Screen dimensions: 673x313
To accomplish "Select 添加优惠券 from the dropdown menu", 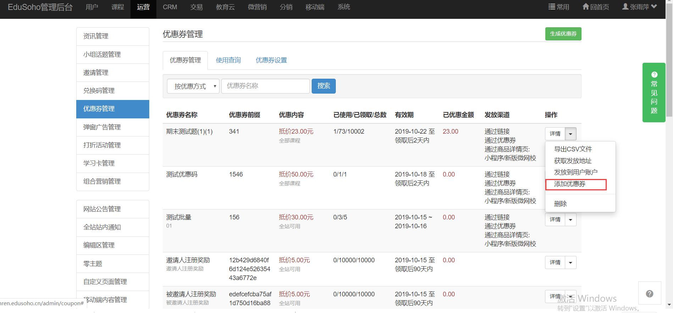I will point(570,184).
